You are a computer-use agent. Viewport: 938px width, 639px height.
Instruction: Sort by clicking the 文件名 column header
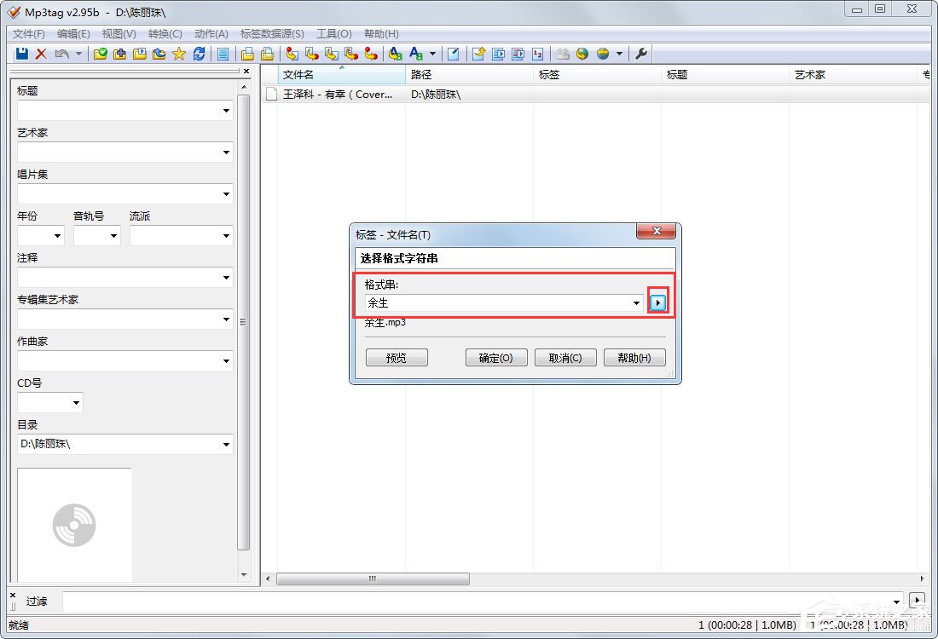[x=297, y=74]
